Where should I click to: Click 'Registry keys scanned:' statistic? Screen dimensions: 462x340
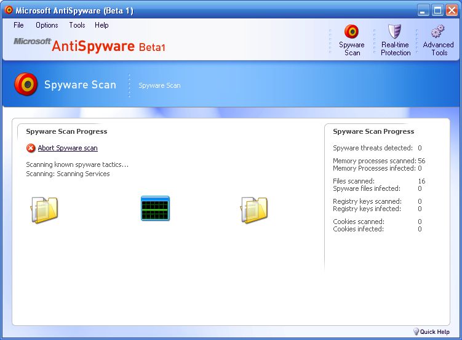tap(367, 201)
